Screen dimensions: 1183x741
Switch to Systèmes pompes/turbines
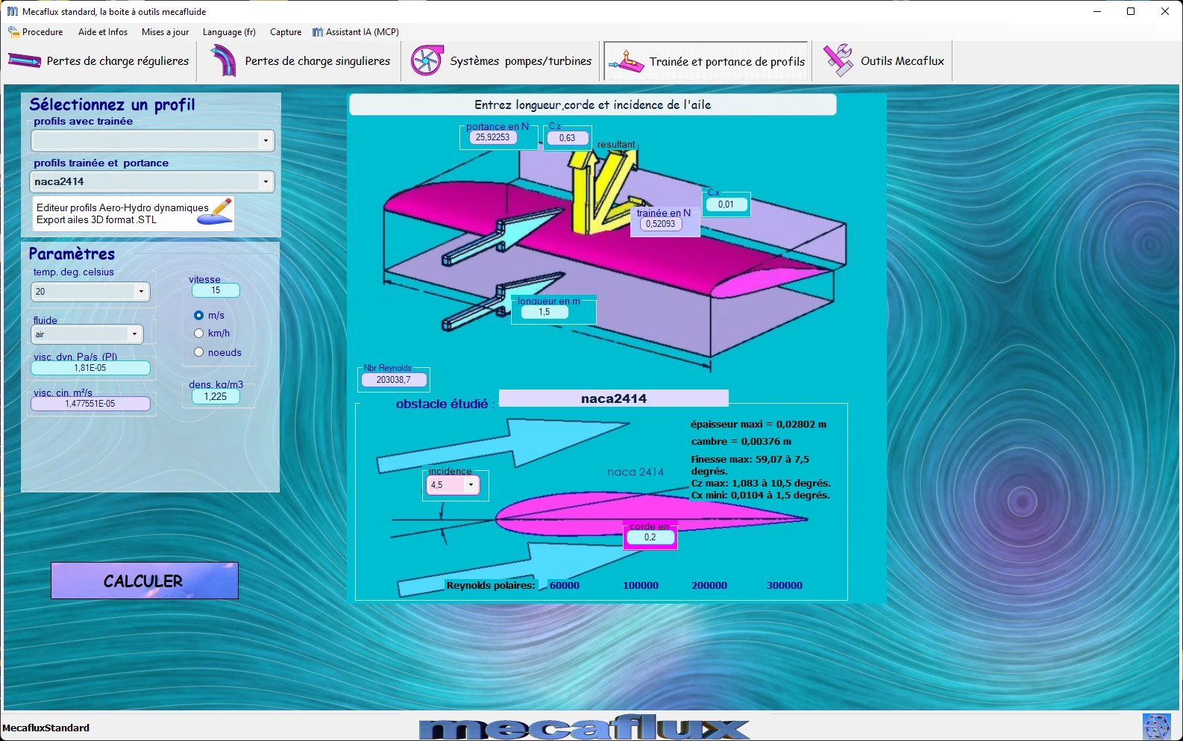501,61
